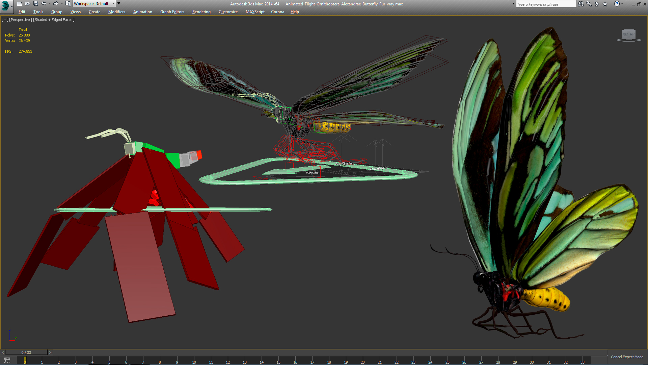Click the 0 / 33 time slider handle
648x365 pixels.
click(x=26, y=352)
